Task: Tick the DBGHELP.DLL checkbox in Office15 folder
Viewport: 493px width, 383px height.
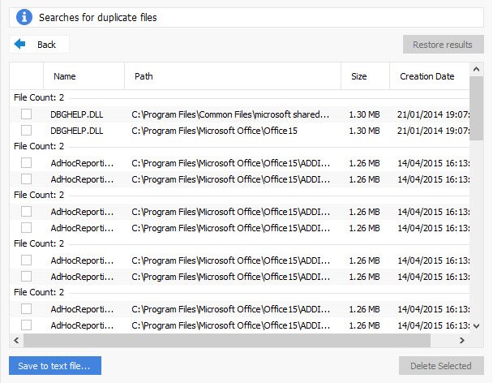Action: (27, 130)
